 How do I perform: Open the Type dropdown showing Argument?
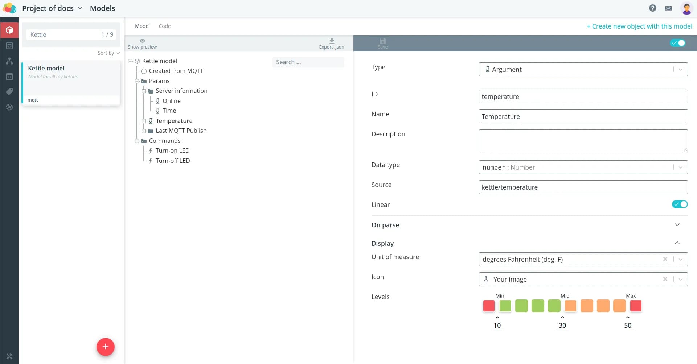[583, 70]
